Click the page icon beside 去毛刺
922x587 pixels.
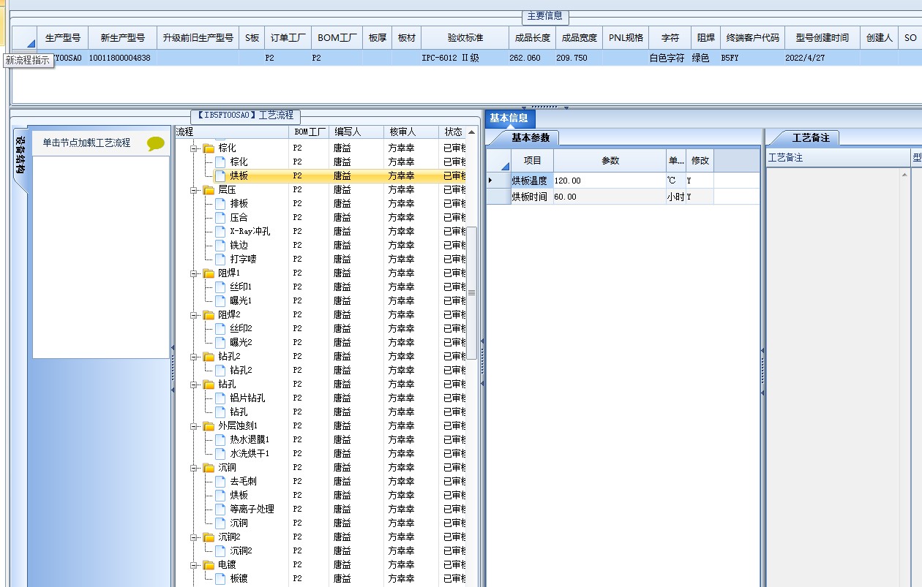tap(220, 481)
